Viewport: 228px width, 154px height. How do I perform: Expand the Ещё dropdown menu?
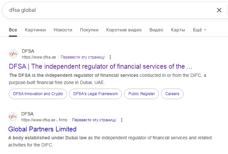coord(199,30)
